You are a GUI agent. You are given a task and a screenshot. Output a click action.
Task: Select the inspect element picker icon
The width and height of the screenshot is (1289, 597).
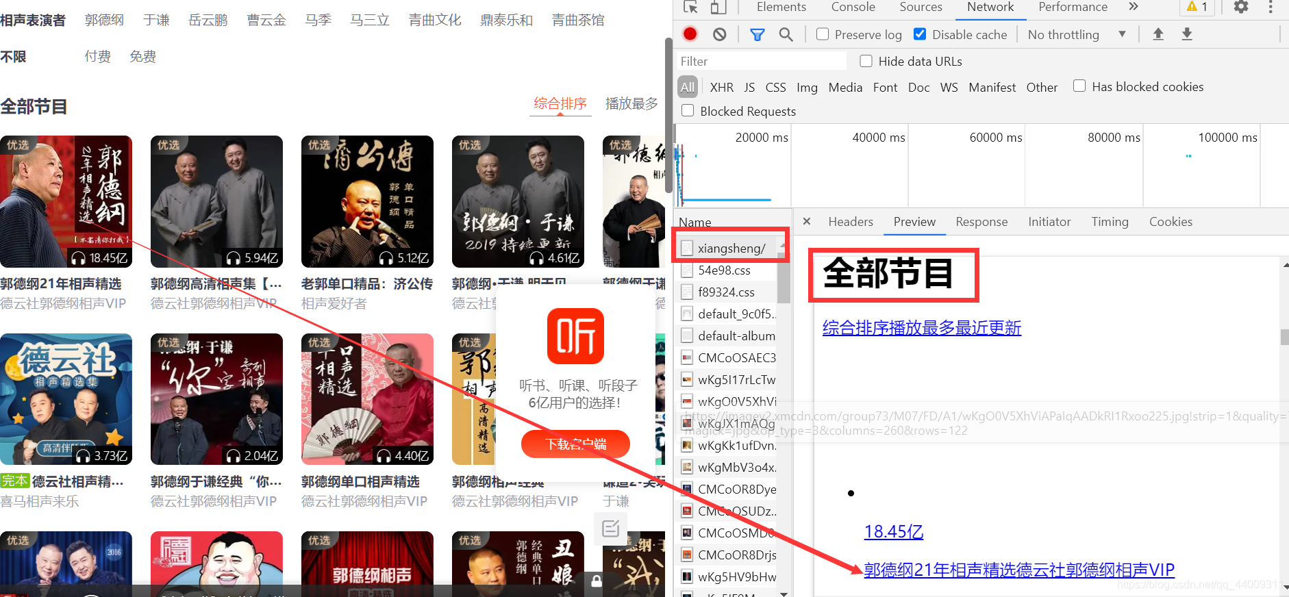click(690, 7)
